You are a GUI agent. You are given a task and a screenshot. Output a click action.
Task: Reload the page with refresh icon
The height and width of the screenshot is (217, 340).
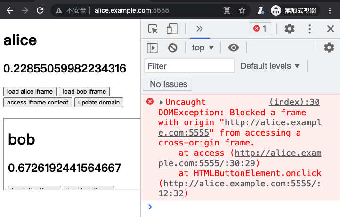40,10
